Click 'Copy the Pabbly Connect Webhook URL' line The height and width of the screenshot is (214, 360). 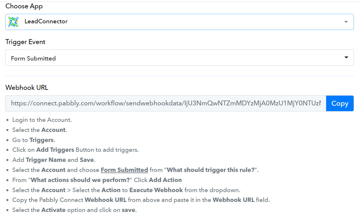click(x=141, y=200)
